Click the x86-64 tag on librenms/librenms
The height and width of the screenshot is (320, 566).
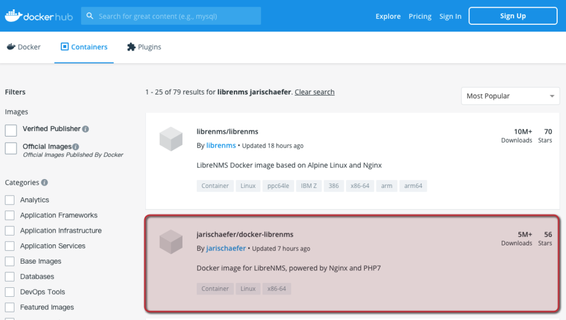point(360,186)
